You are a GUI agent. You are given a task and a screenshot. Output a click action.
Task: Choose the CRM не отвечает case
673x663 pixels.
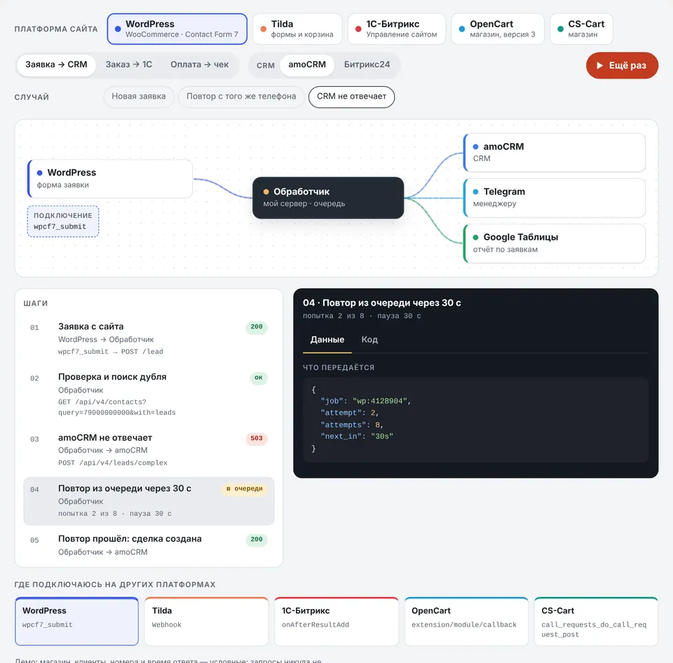pyautogui.click(x=351, y=97)
